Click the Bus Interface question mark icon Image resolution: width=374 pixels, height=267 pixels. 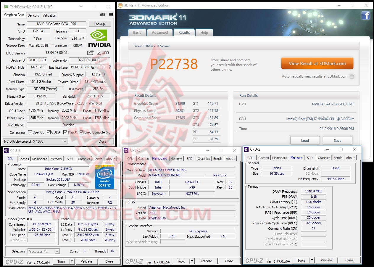[x=110, y=67]
